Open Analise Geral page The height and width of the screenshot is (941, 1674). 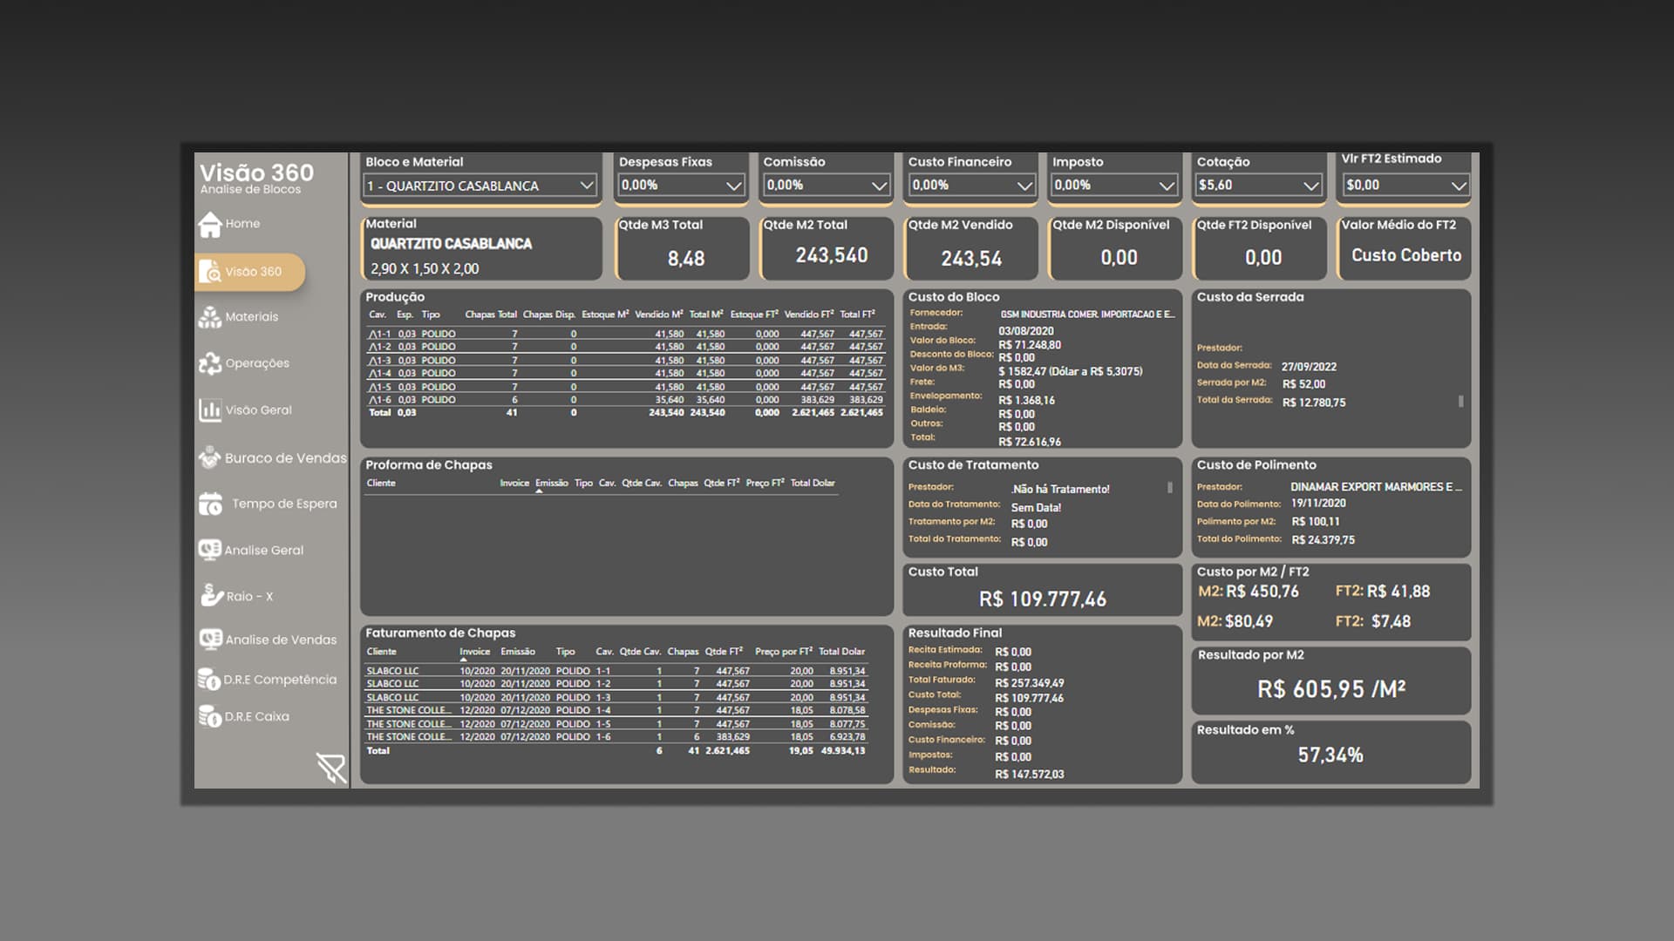pyautogui.click(x=264, y=550)
